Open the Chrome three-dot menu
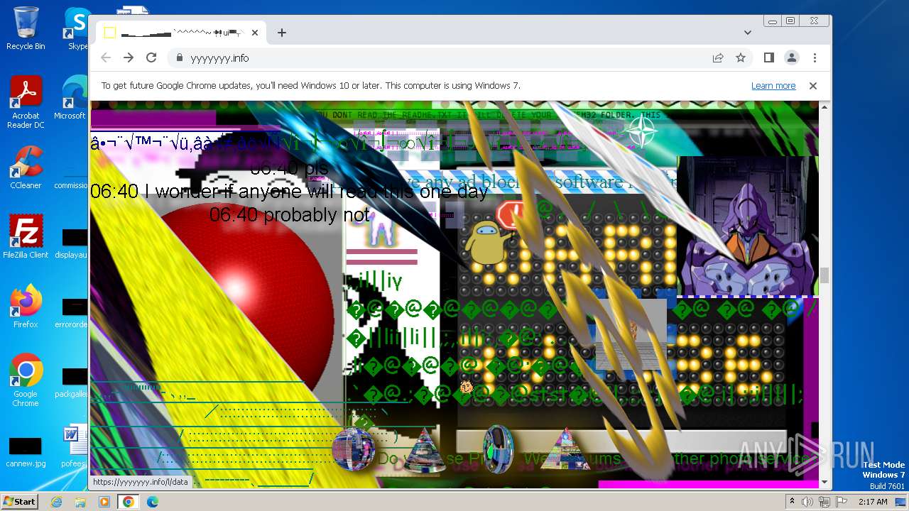 815,57
